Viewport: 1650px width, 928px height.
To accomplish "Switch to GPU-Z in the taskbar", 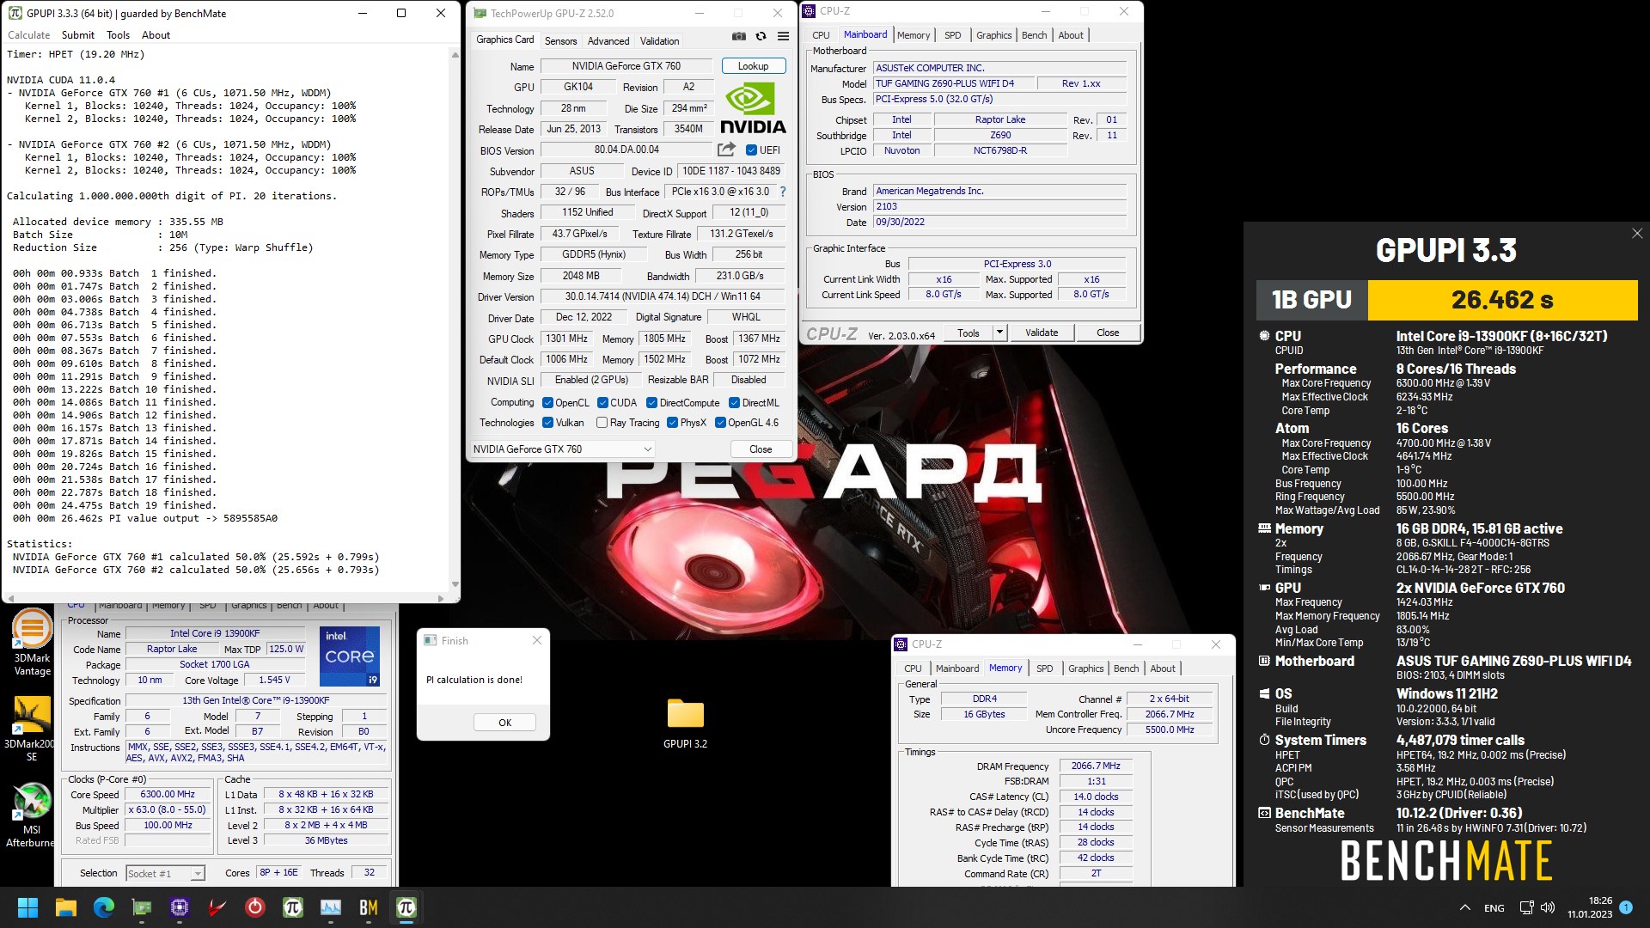I will [142, 907].
